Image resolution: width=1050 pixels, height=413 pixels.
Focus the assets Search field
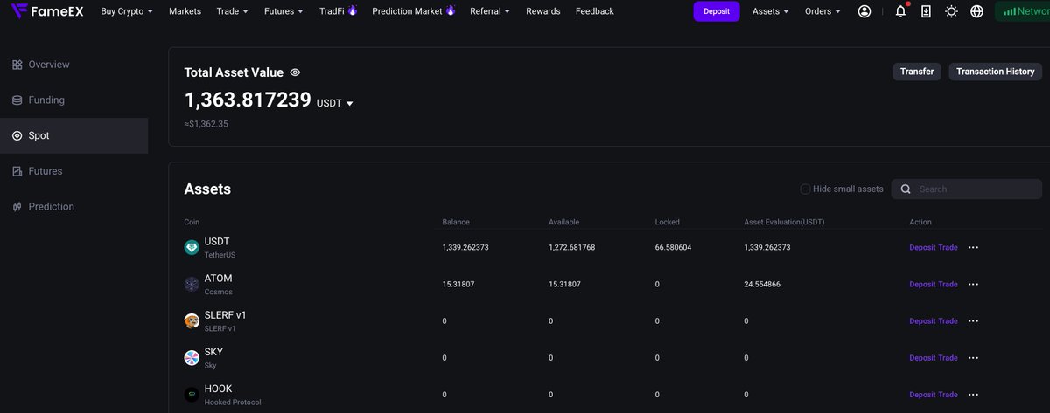pyautogui.click(x=966, y=189)
